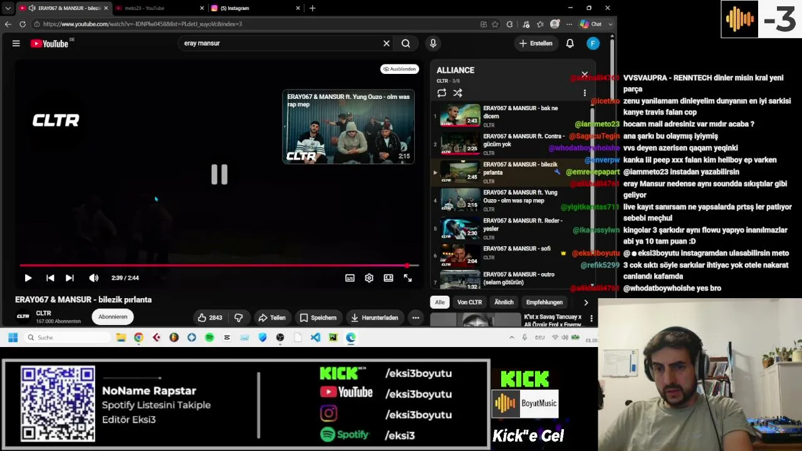The image size is (802, 451).
Task: Switch the player to theater mode
Action: pos(388,278)
